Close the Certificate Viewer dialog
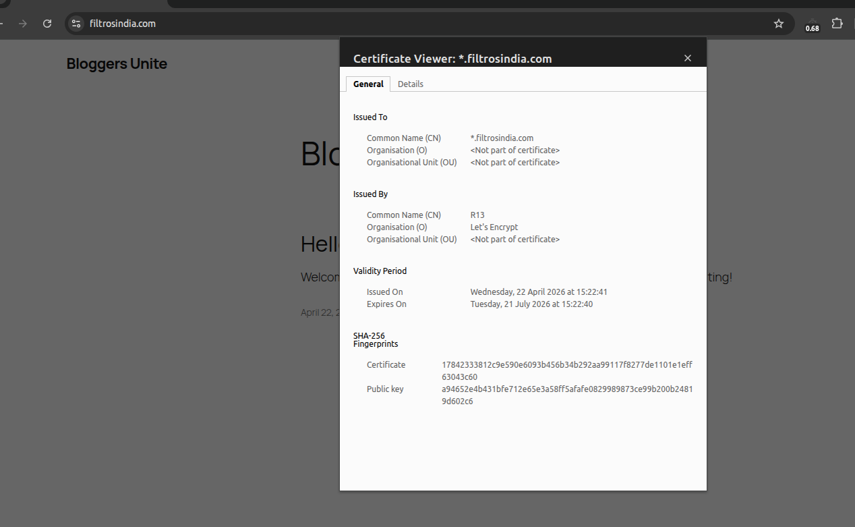The height and width of the screenshot is (527, 855). coord(688,58)
